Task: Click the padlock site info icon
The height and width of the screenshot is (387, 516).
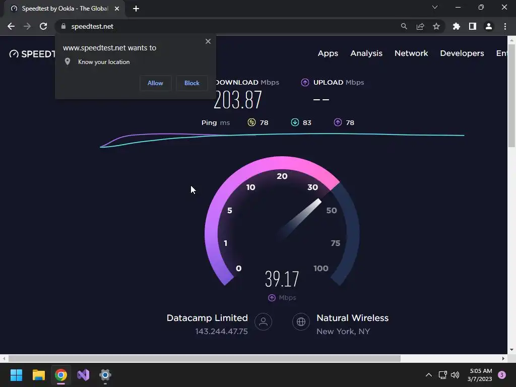Action: tap(63, 26)
